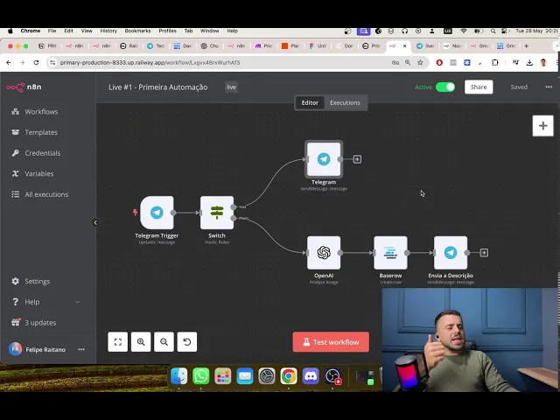Open Chrome Profiles menu
Screen dimensions: 560x420
click(x=167, y=31)
